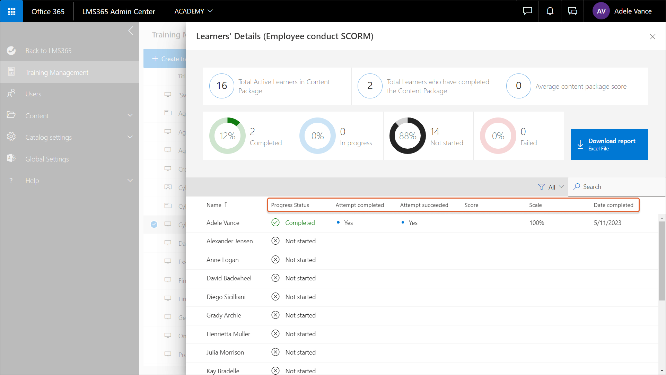
Task: Open the Users sidebar item
Action: (x=33, y=94)
